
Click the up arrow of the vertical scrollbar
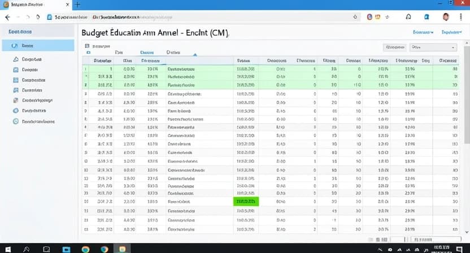coord(467,43)
